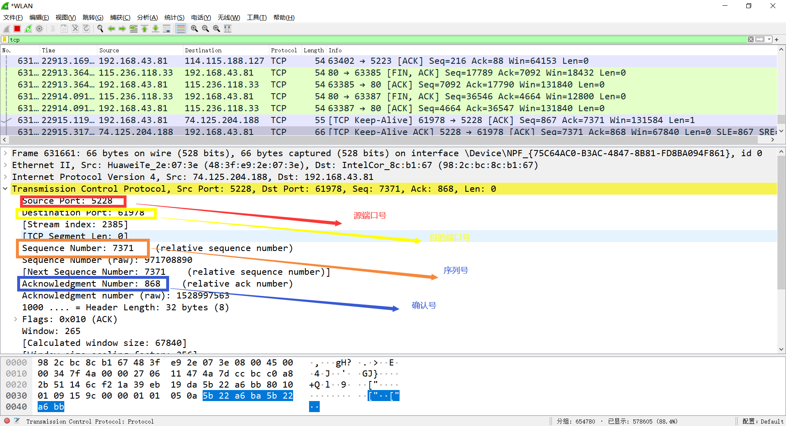Go forward to next packet in history
Viewport: 786px width, 426px height.
(x=122, y=29)
